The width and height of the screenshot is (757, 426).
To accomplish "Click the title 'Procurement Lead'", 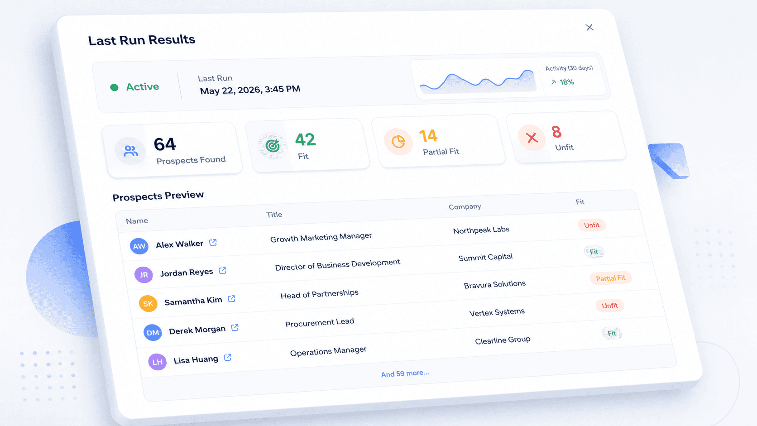I will click(320, 322).
